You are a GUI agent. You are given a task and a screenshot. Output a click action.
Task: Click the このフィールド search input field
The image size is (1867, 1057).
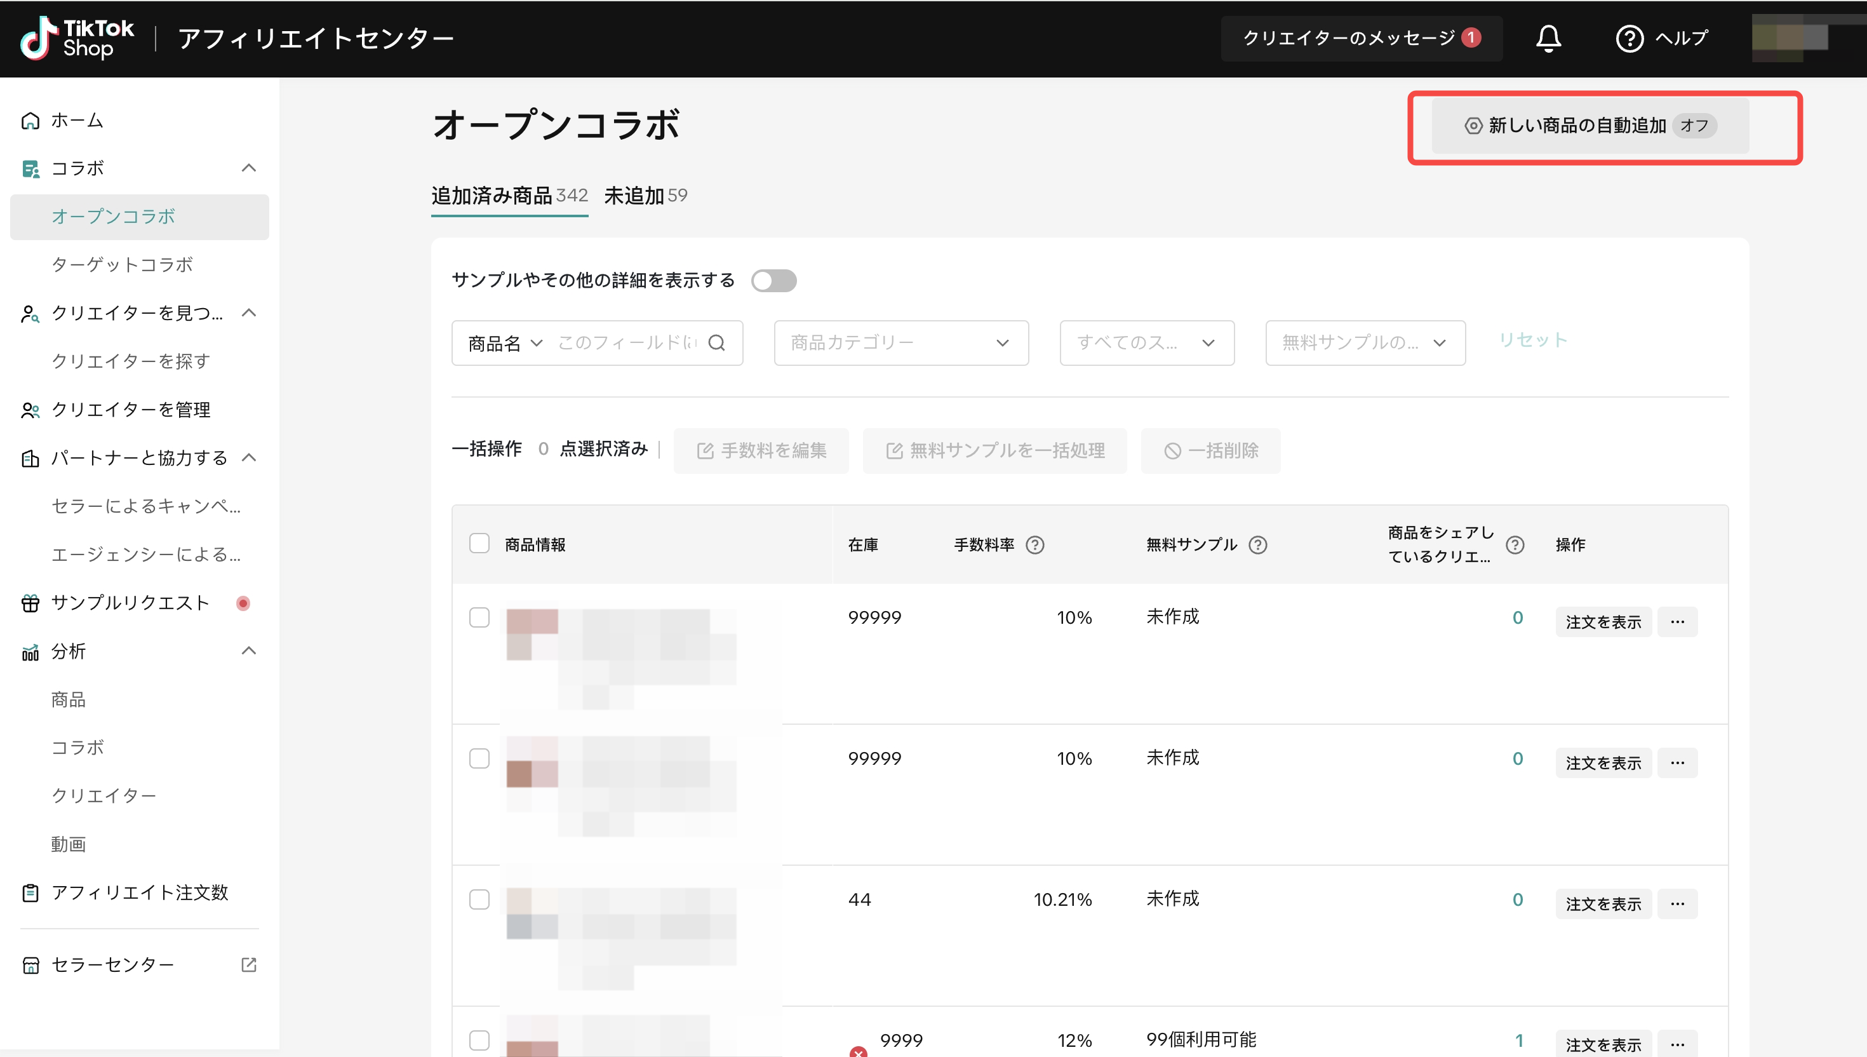(x=627, y=342)
